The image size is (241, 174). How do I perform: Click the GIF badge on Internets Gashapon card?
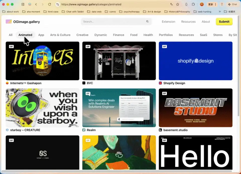tap(11, 46)
